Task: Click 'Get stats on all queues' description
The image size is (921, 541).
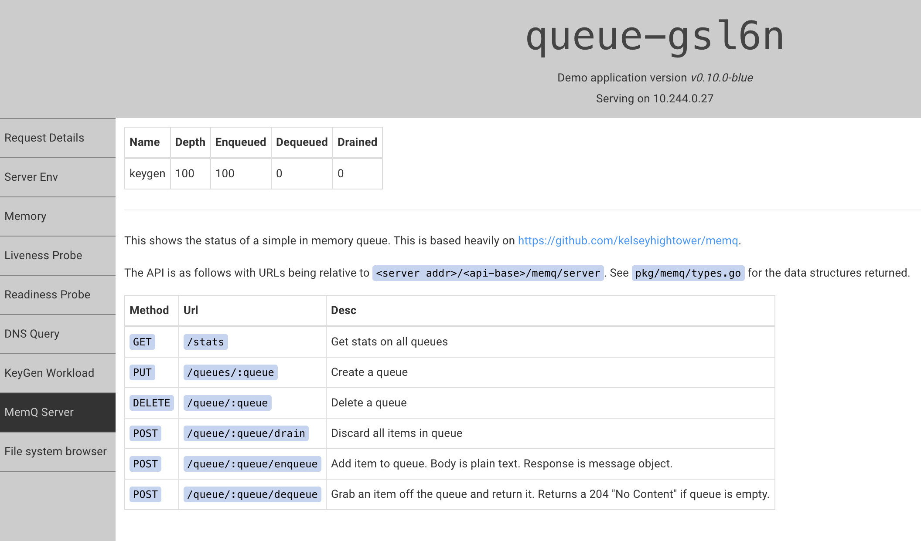Action: (389, 342)
